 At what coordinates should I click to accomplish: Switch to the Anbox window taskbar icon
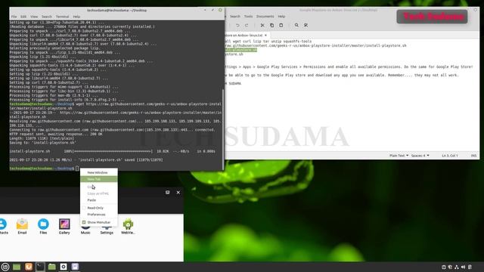pyautogui.click(x=64, y=267)
